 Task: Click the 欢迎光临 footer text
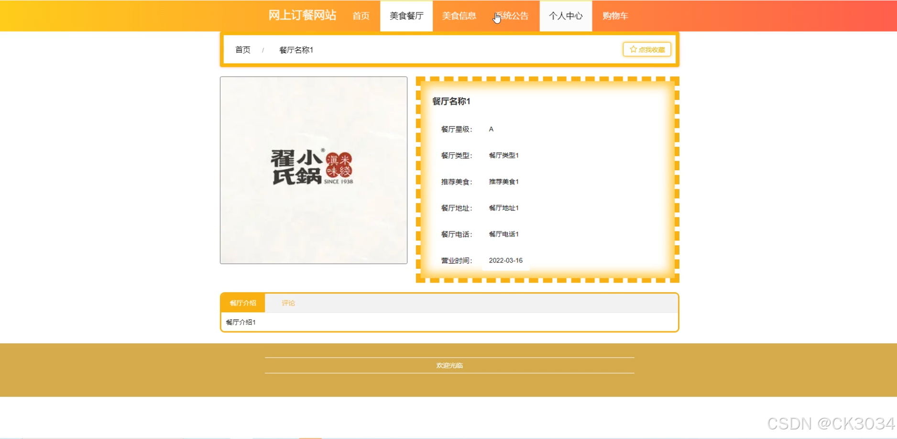point(449,365)
